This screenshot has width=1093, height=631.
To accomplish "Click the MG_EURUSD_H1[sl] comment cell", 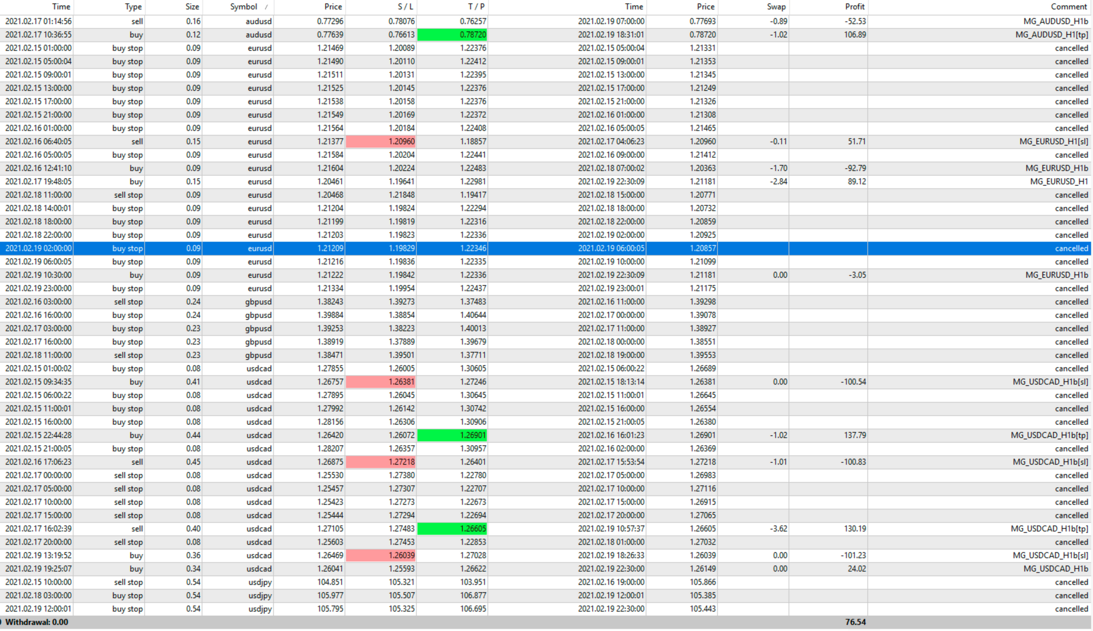I will [1053, 142].
